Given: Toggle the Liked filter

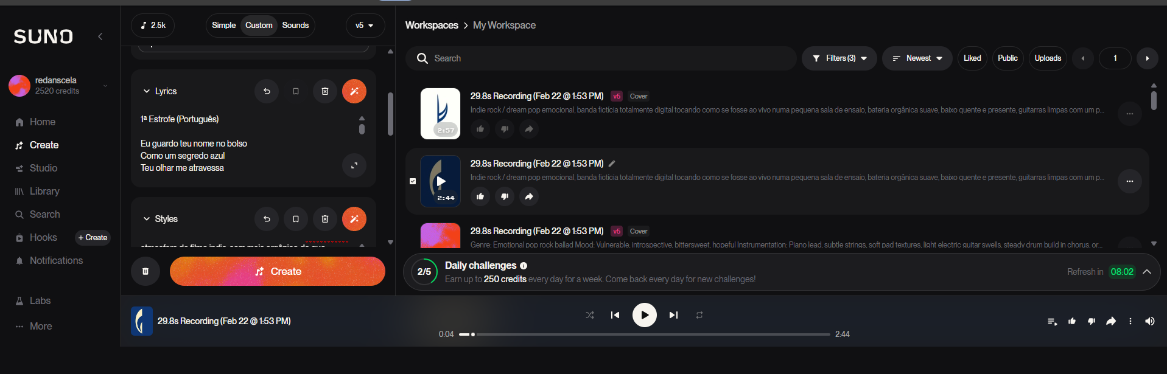Looking at the screenshot, I should click(x=972, y=58).
